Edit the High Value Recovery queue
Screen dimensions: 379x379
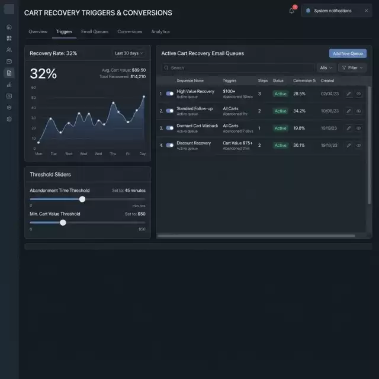(349, 94)
